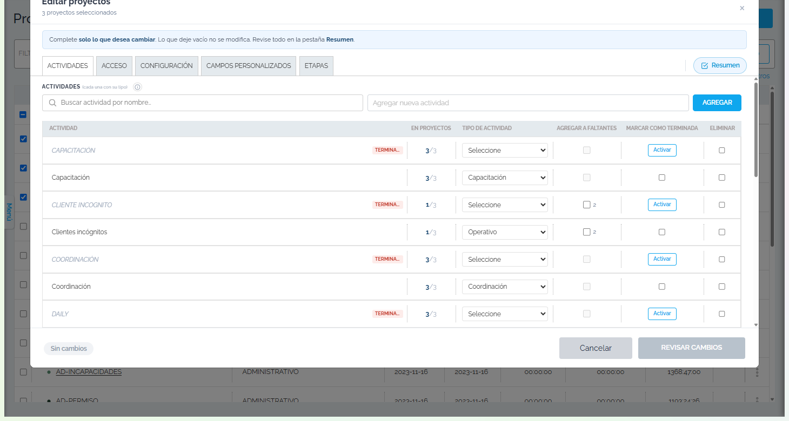Screen dimensions: 789x421
Task: Check agregar a faltantes for CLIENTE INCOGNITO
Action: pyautogui.click(x=587, y=205)
